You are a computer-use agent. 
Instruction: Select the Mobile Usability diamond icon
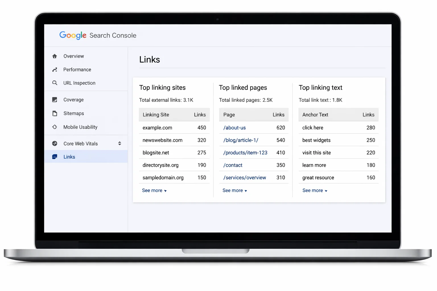coord(55,127)
